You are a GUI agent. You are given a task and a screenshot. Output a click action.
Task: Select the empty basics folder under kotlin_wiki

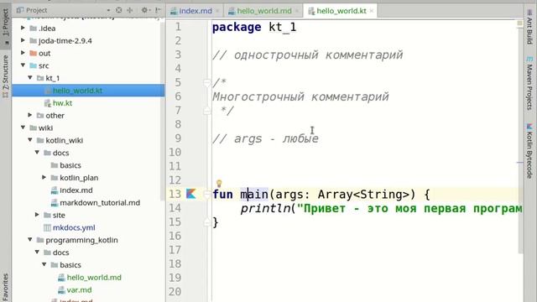coord(70,165)
